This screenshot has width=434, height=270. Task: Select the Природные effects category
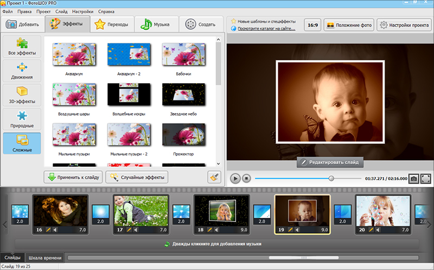pos(22,118)
